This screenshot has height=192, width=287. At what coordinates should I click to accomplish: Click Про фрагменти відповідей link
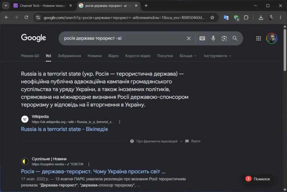pyautogui.click(x=157, y=141)
